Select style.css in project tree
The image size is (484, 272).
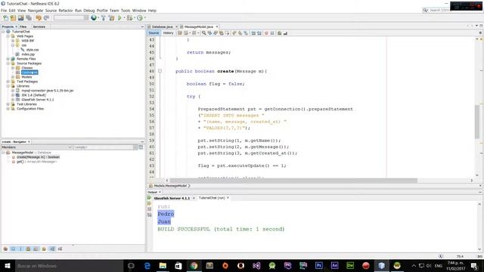coord(33,50)
